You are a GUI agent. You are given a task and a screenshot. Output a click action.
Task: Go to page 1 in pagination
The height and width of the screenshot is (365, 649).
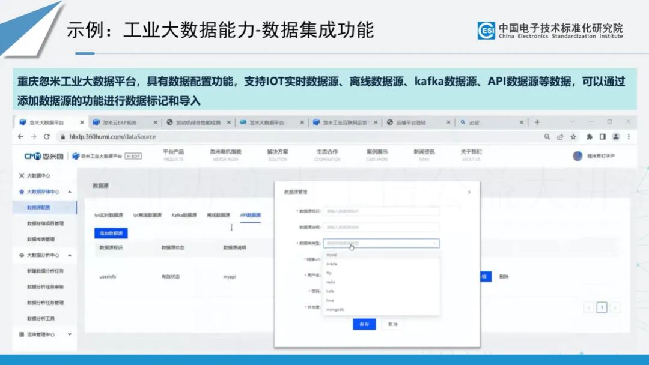pos(602,307)
